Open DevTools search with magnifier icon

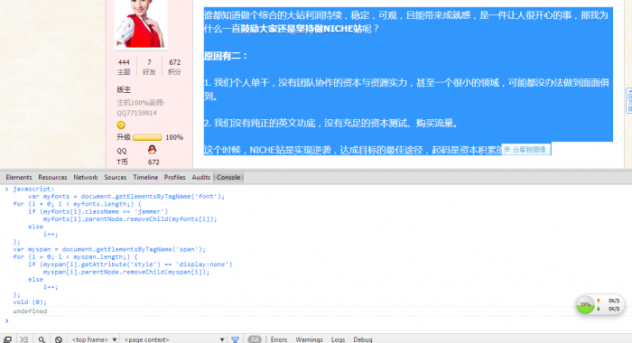[x=42, y=339]
